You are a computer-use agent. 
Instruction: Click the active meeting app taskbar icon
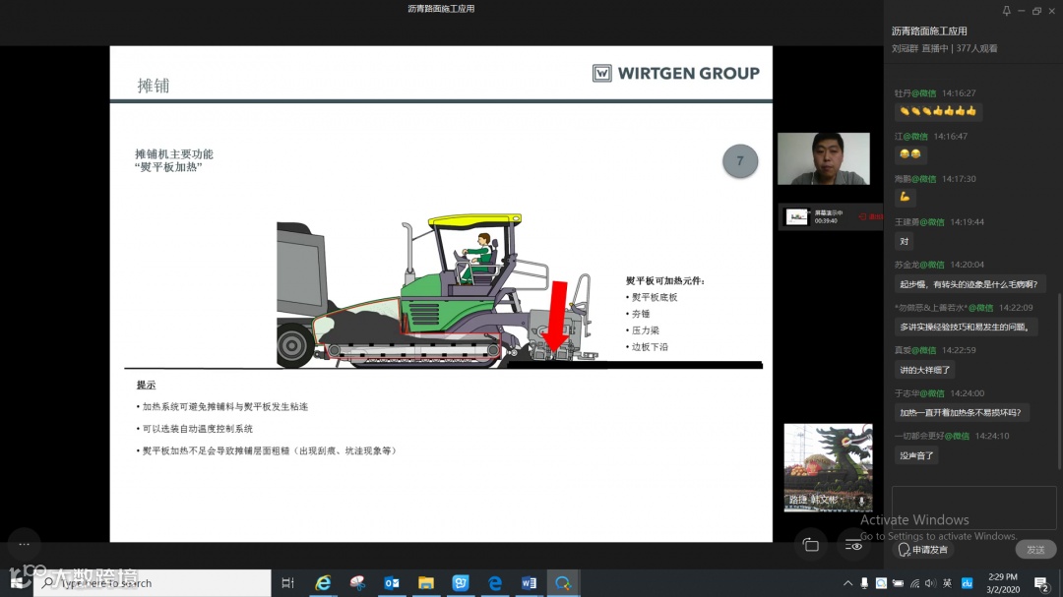pyautogui.click(x=563, y=583)
